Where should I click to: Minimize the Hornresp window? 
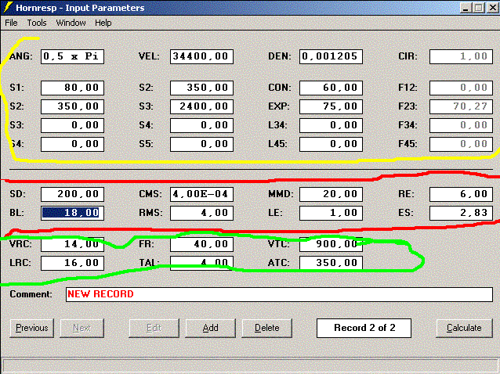point(466,8)
